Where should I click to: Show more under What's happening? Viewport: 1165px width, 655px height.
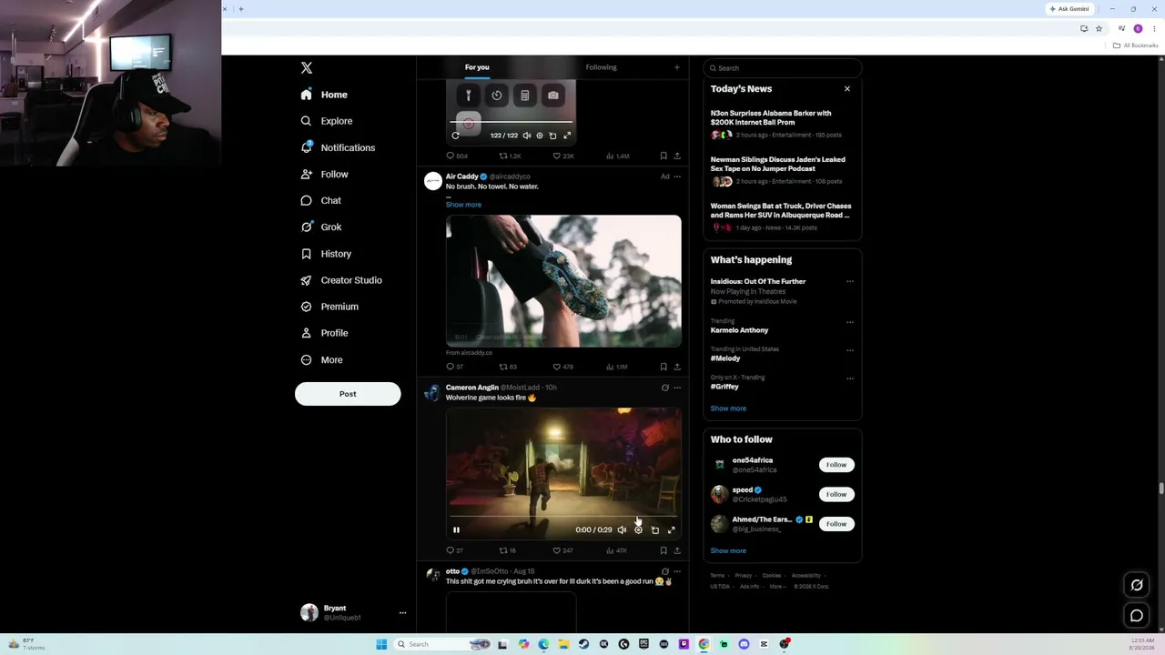tap(728, 408)
